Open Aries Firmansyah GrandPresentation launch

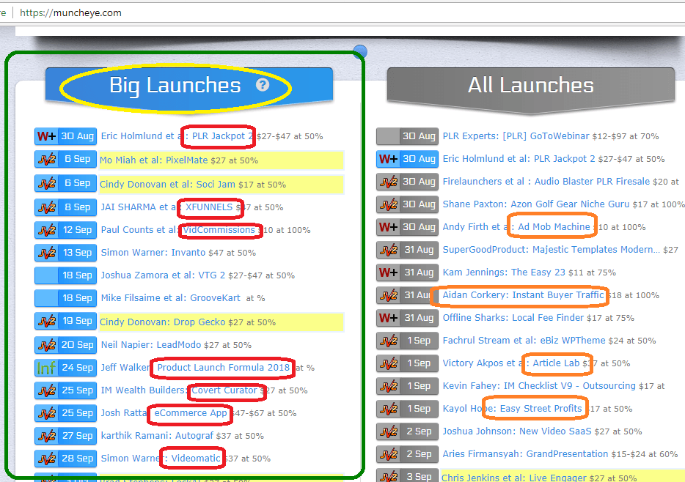(525, 453)
